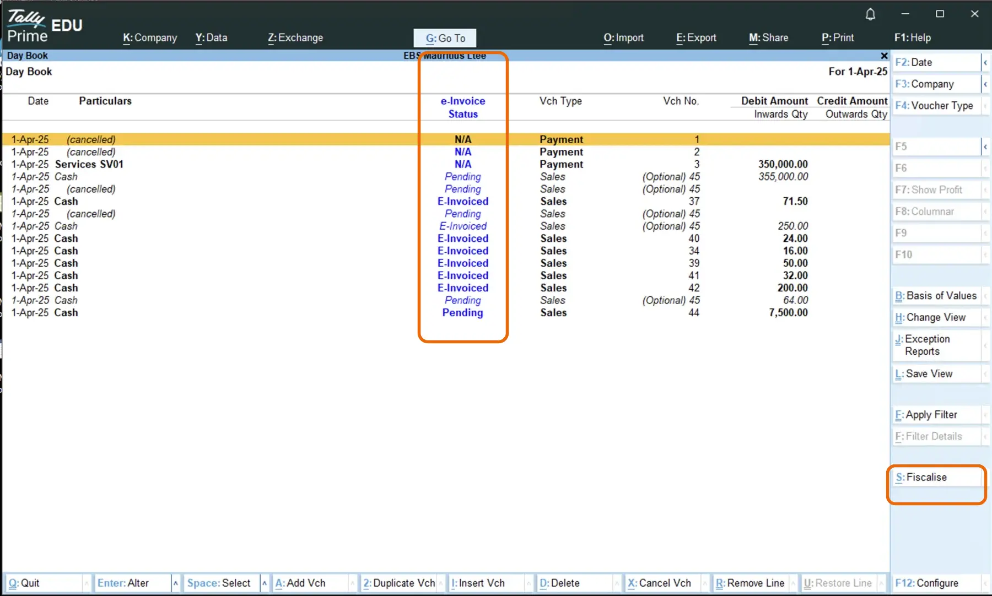992x596 pixels.
Task: Expand options next to L: Save View
Action: pos(985,373)
